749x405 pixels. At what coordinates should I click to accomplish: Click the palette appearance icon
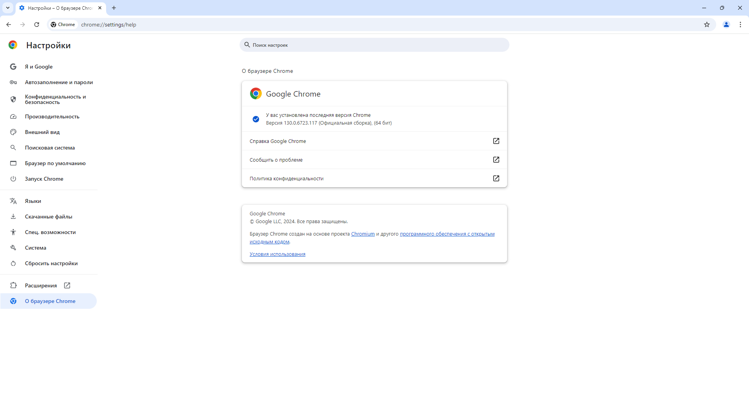click(x=13, y=132)
